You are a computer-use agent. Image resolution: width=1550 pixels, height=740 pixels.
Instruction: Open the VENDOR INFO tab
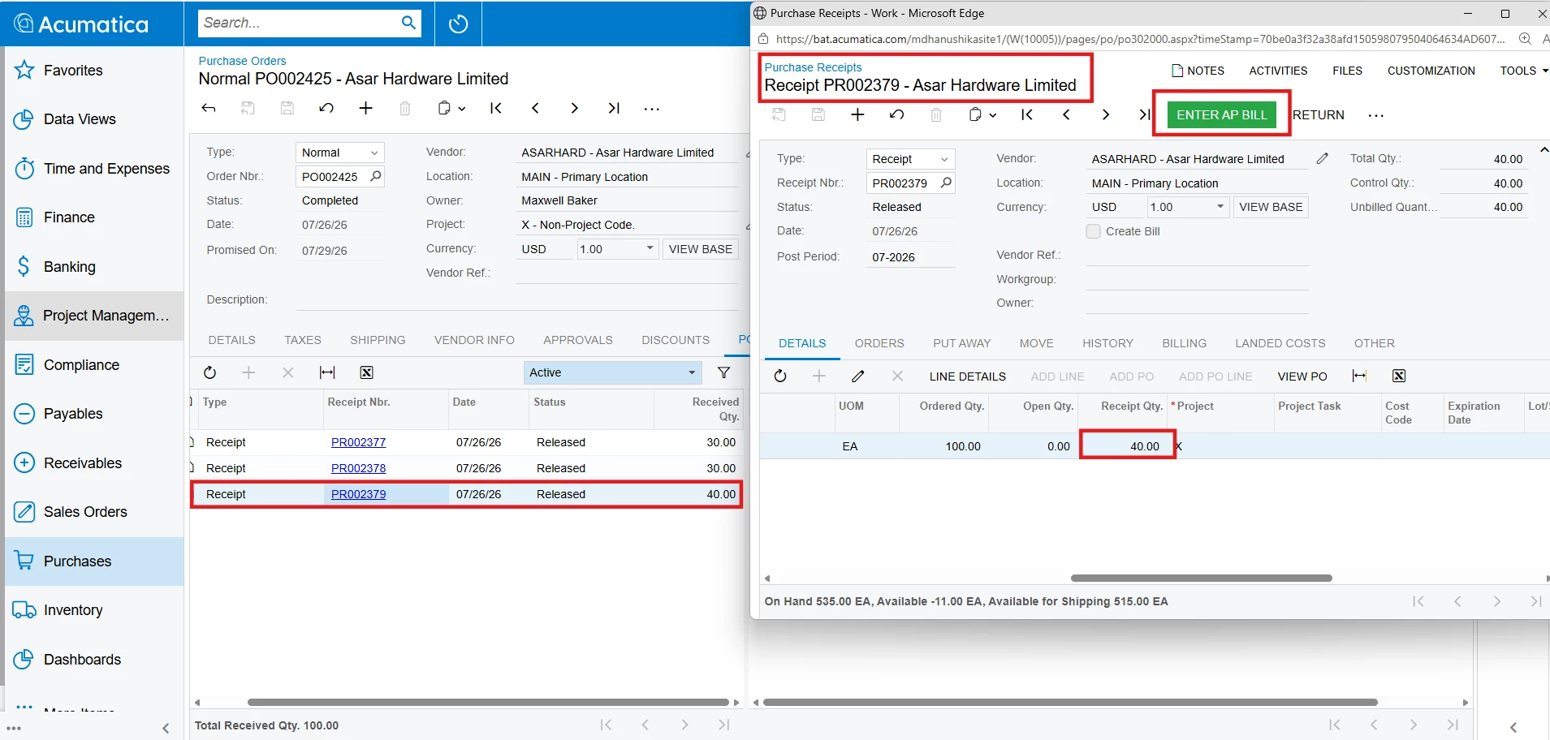tap(474, 340)
